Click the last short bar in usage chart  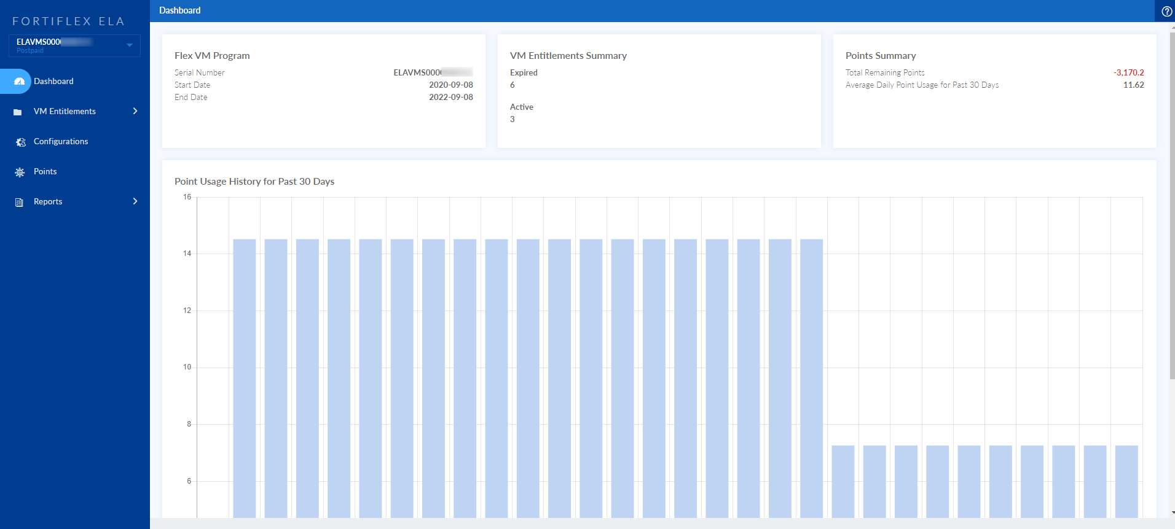coord(1126,481)
